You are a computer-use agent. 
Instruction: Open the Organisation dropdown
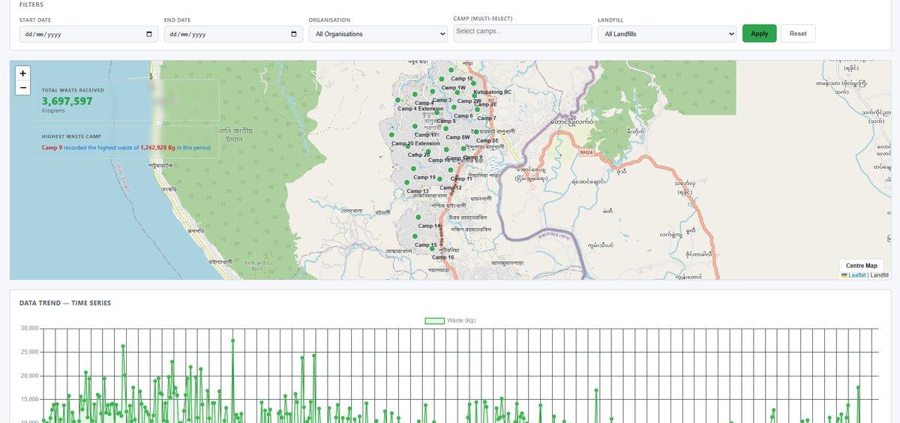pos(378,34)
